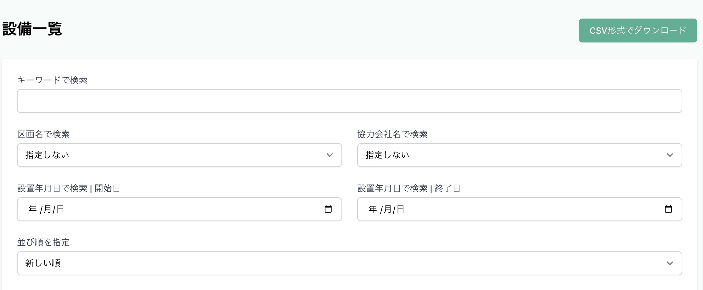
Task: Click the 協力会社名で検索 label
Action: pos(392,134)
